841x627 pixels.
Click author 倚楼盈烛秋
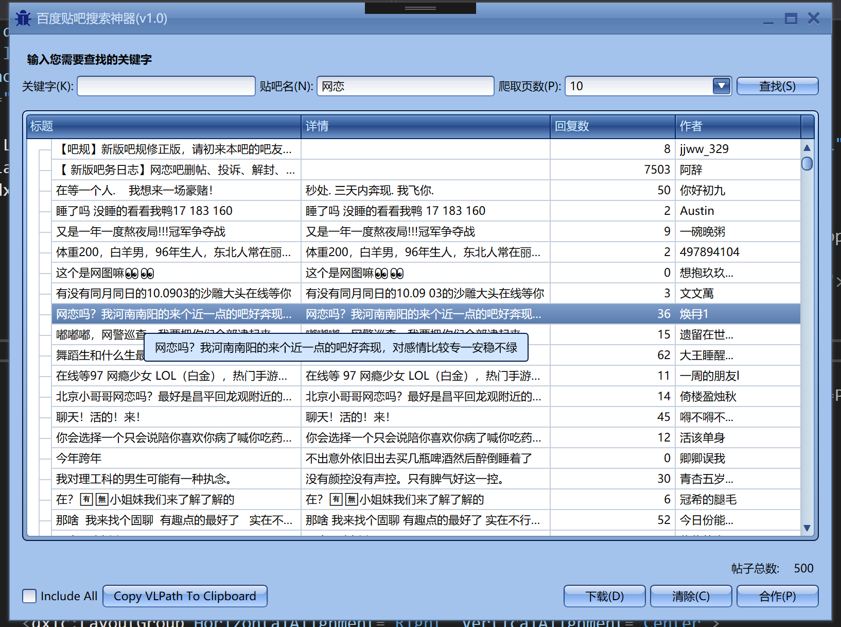[708, 397]
